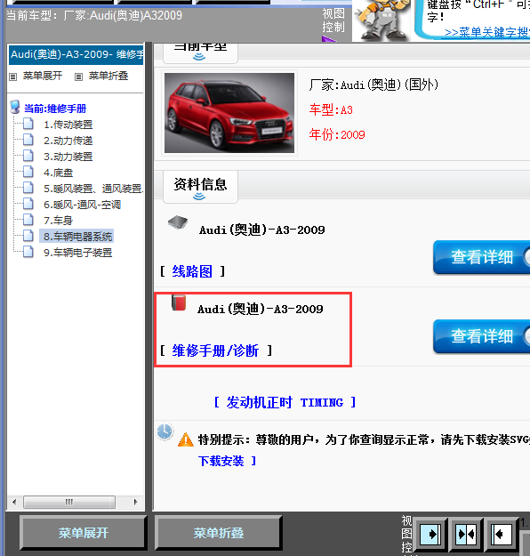
Task: Click view control left-arrow-from-bar icon
Action: click(502, 534)
